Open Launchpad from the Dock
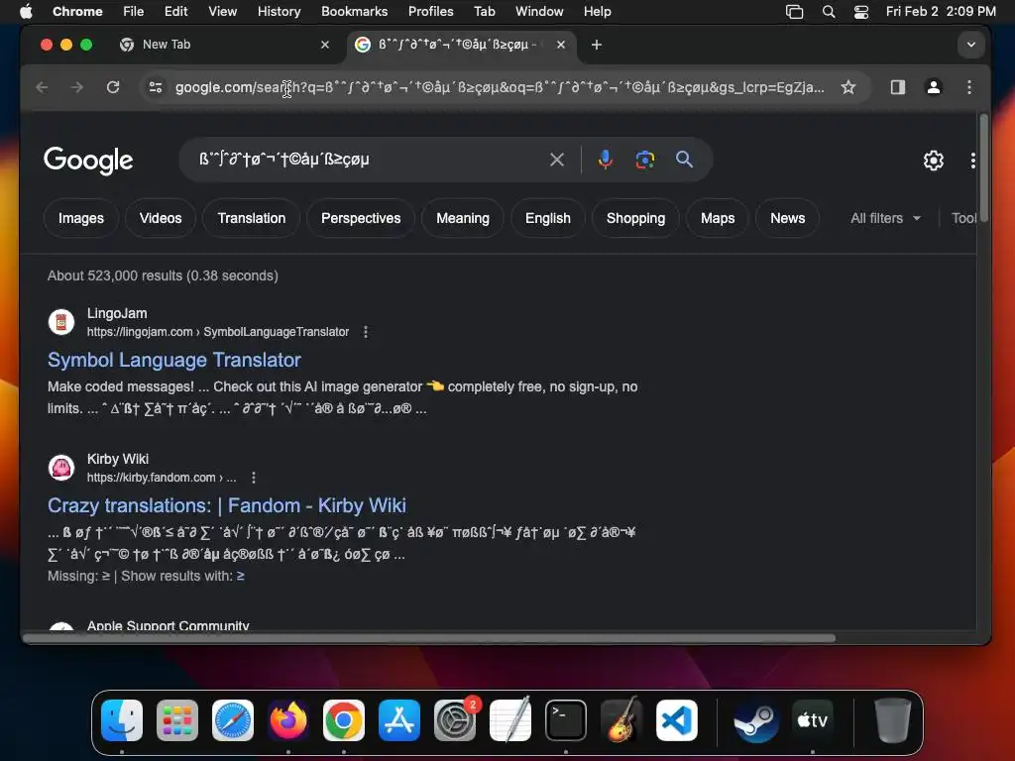The width and height of the screenshot is (1015, 761). (177, 720)
